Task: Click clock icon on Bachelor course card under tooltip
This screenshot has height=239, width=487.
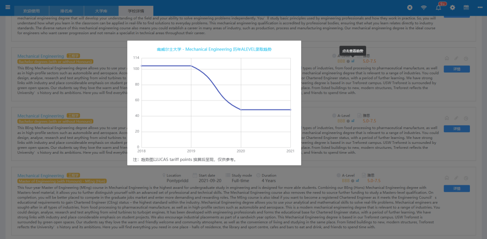Action: (466, 59)
